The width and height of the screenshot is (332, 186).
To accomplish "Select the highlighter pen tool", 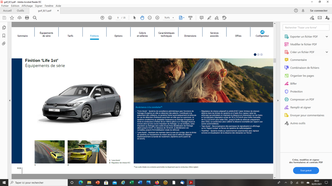I will point(209,18).
